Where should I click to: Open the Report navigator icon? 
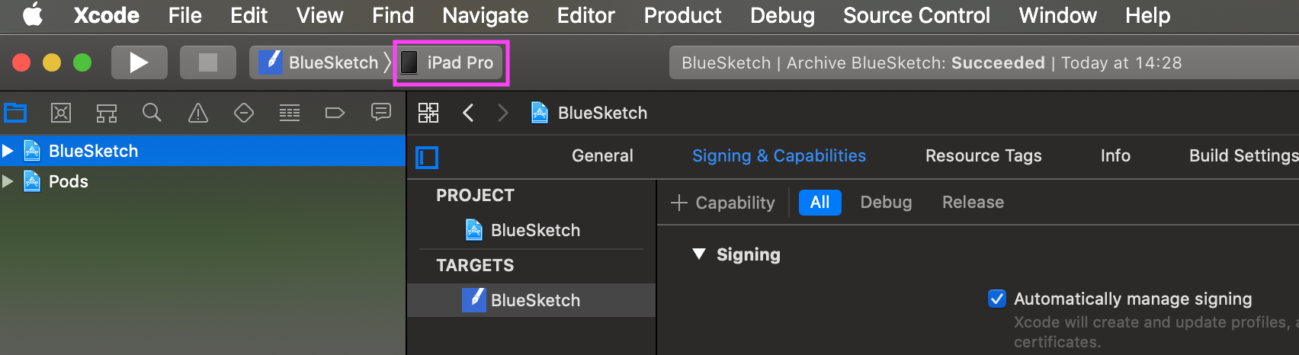pos(380,113)
